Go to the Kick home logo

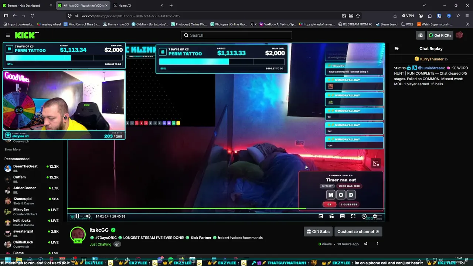[27, 35]
